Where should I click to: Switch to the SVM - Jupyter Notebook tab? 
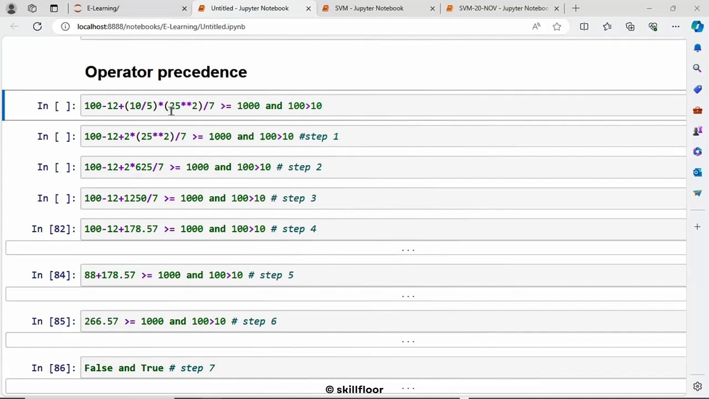tap(369, 8)
